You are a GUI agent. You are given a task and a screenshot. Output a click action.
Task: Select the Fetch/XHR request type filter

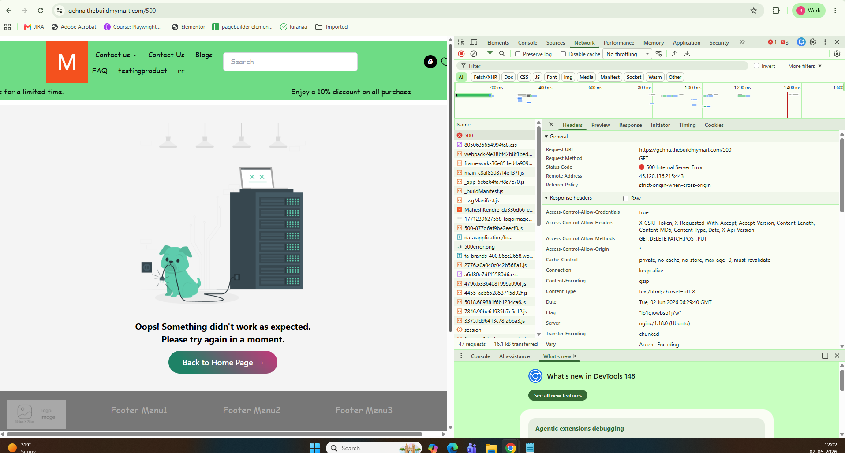[x=485, y=77]
